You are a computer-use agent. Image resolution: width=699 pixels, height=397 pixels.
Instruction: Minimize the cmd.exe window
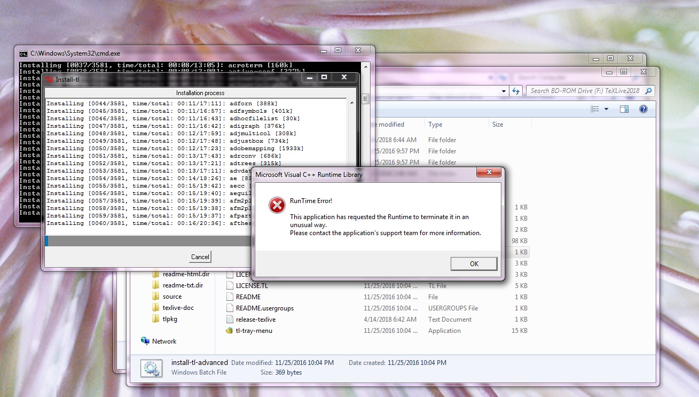[x=325, y=50]
